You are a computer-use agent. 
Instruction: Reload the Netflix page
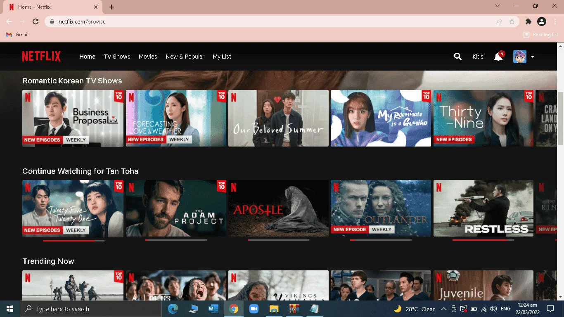(36, 21)
